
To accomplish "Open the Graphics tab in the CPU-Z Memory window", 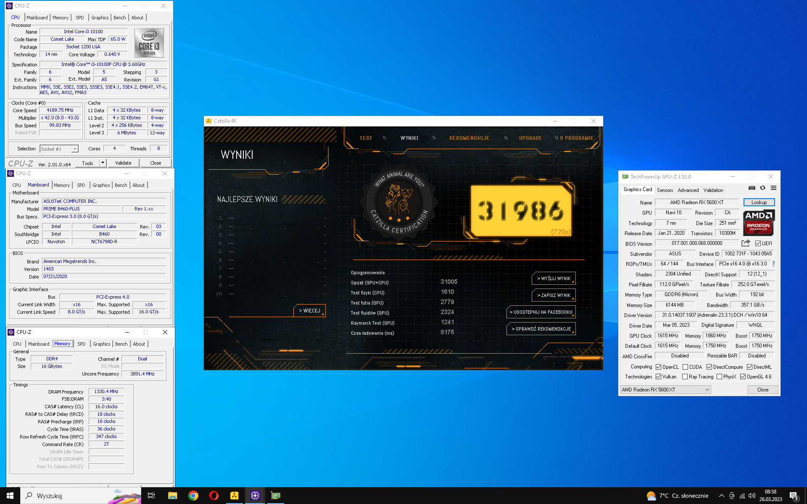I will point(102,344).
